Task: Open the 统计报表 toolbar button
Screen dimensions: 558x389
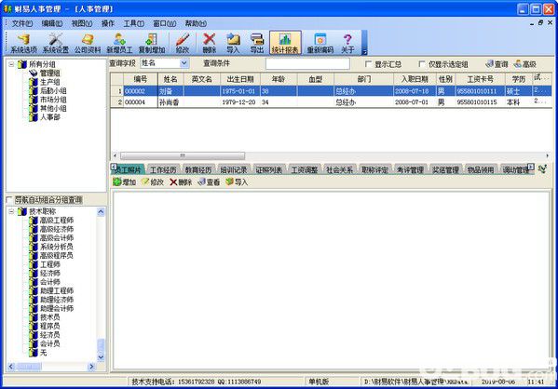Action: (x=285, y=43)
